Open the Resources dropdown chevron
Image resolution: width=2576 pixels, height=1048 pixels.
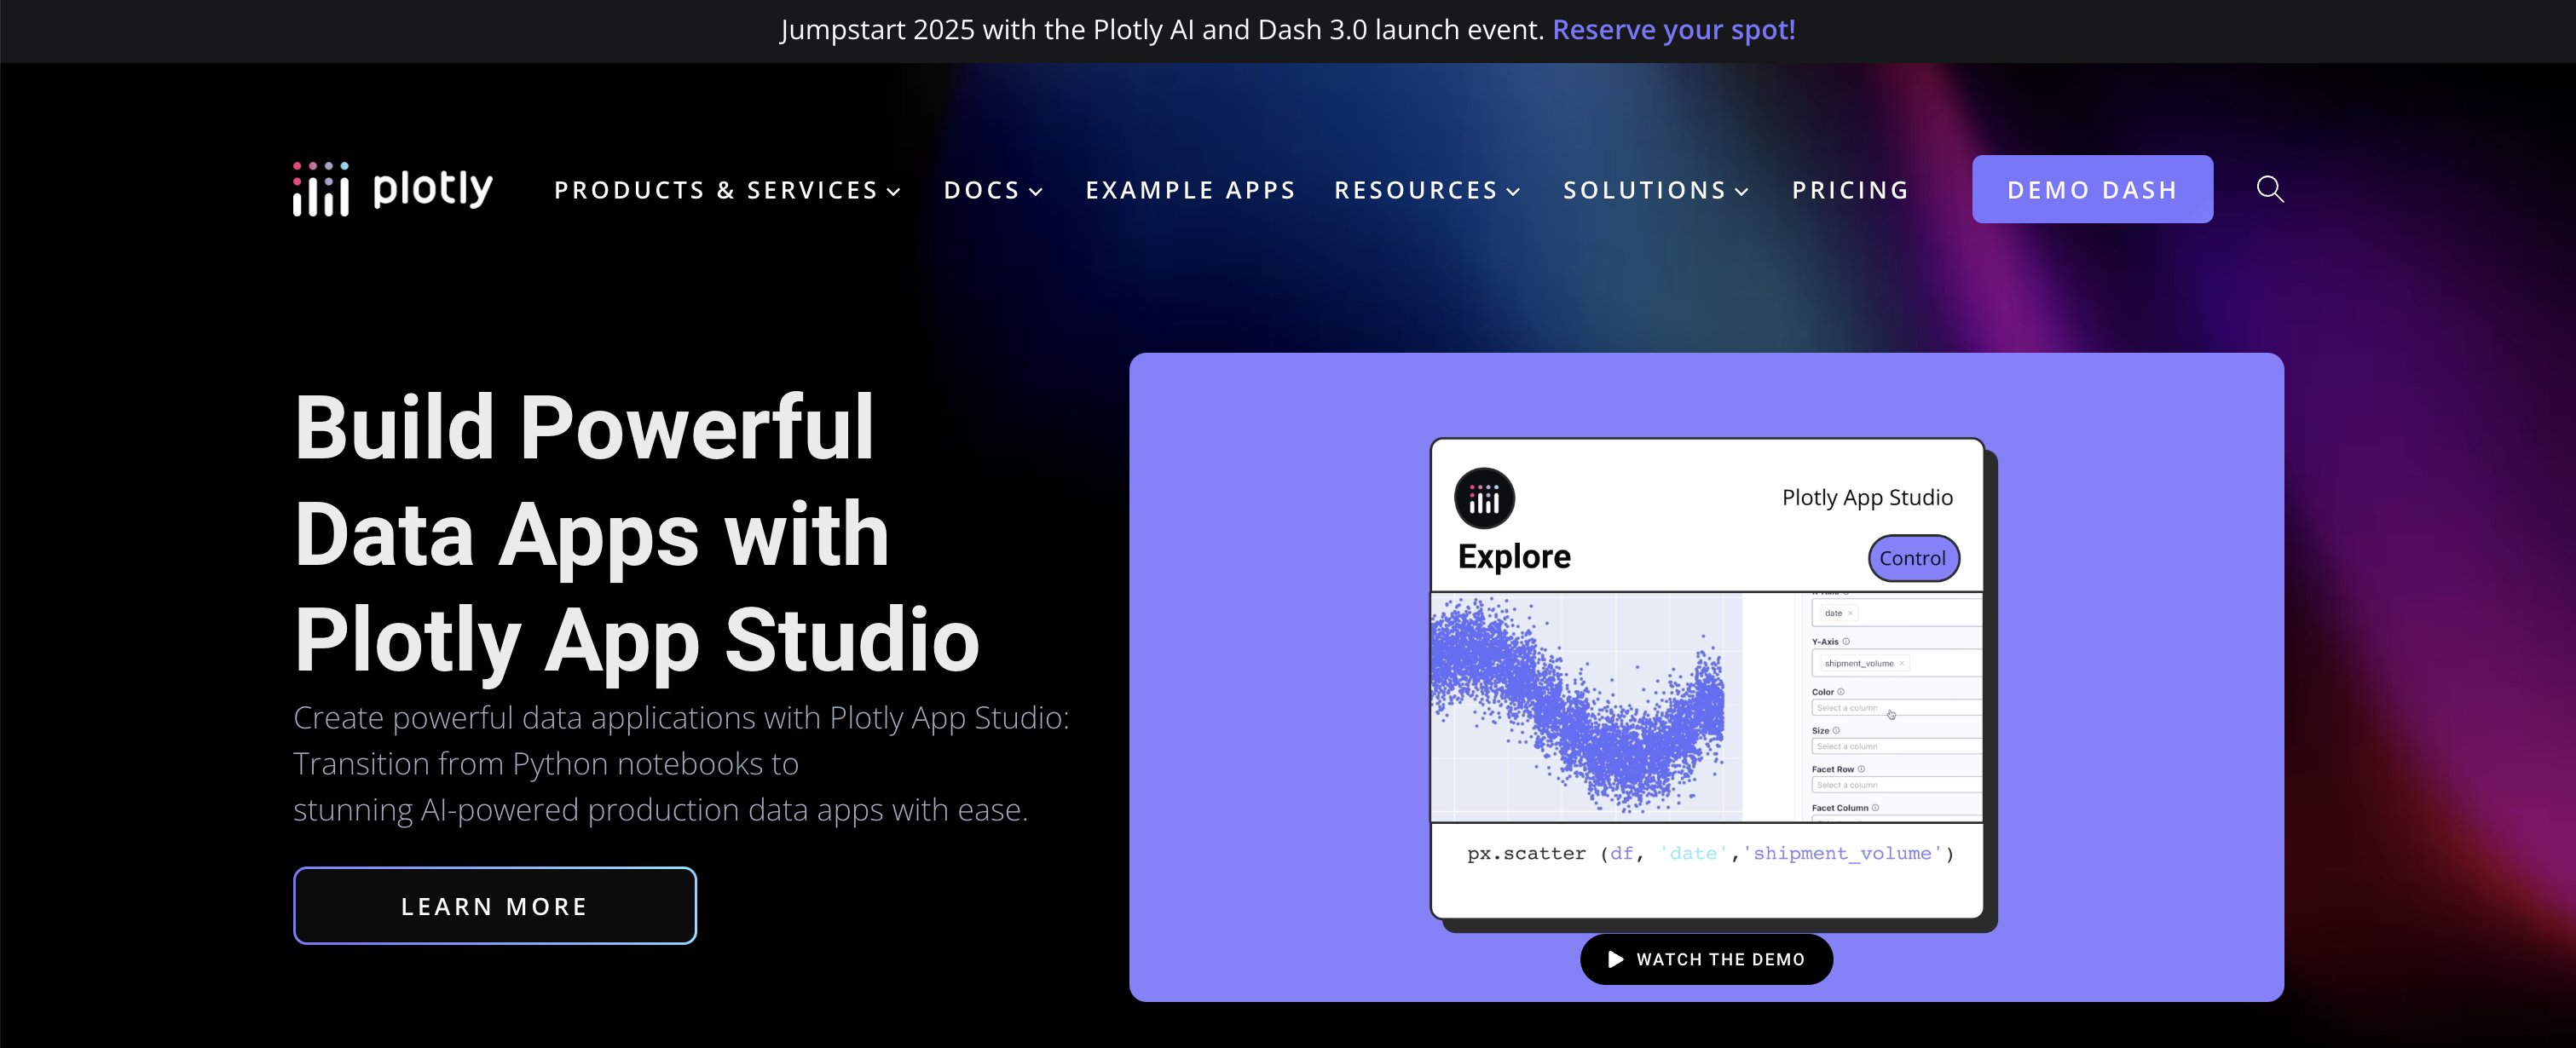coord(1514,191)
